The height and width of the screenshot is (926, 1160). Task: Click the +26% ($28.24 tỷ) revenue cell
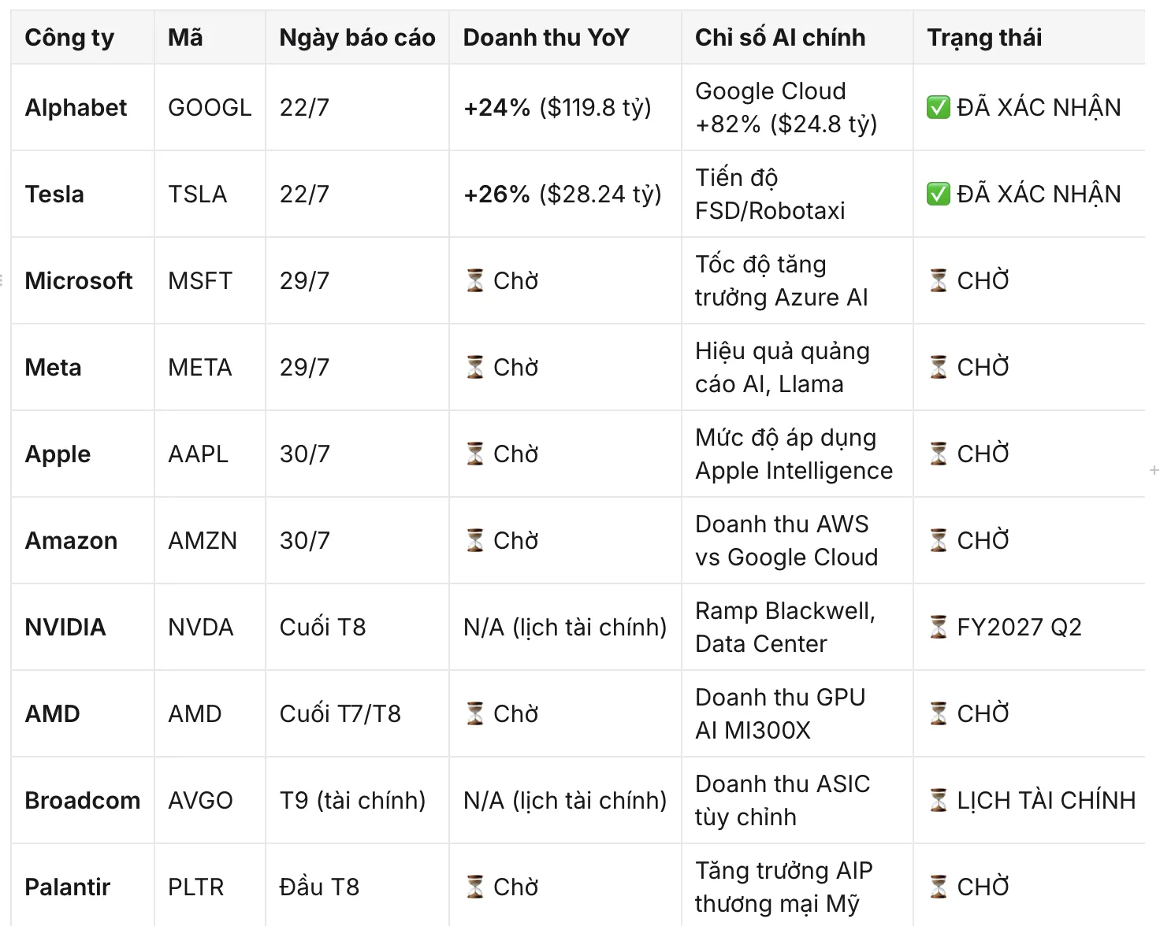click(565, 194)
